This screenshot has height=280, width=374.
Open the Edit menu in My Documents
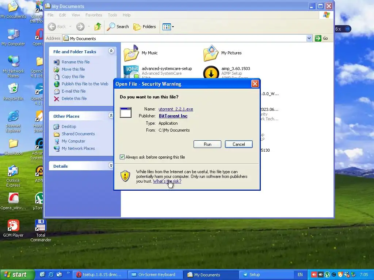click(x=62, y=15)
